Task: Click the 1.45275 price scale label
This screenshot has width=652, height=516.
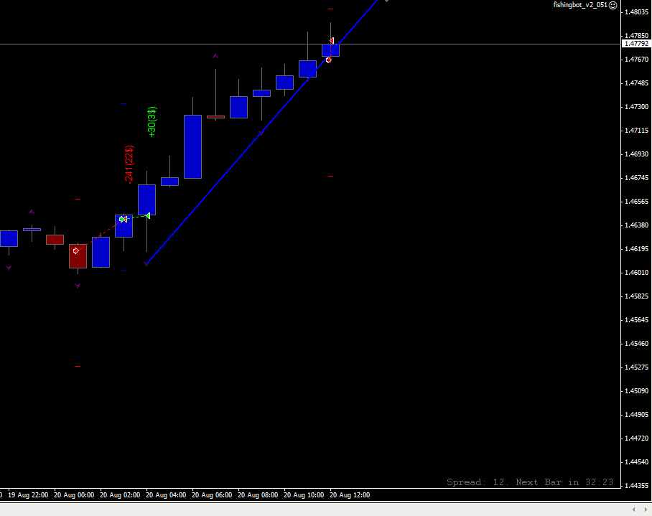Action: (637, 367)
